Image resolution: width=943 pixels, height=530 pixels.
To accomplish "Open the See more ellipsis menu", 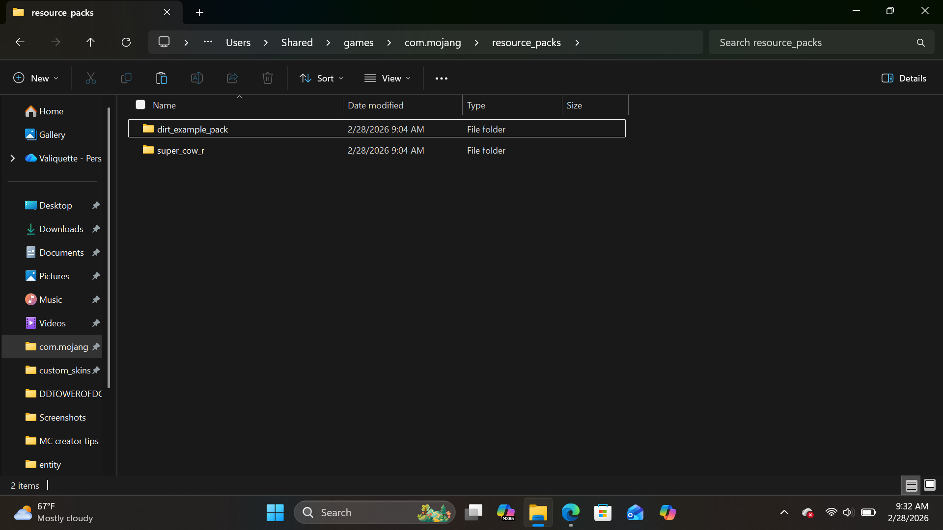I will tap(441, 78).
